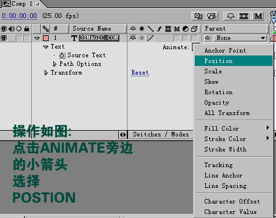Expand the Transform group
Screen dimensions: 276x218
click(46, 73)
